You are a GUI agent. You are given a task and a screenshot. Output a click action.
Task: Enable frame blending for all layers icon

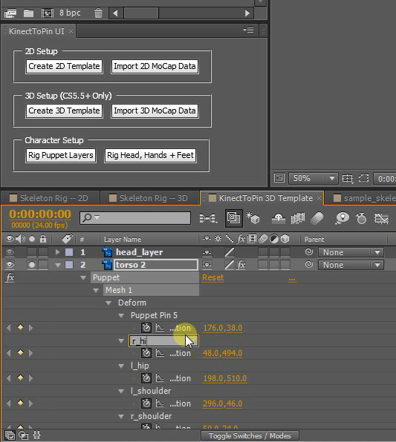(x=298, y=218)
